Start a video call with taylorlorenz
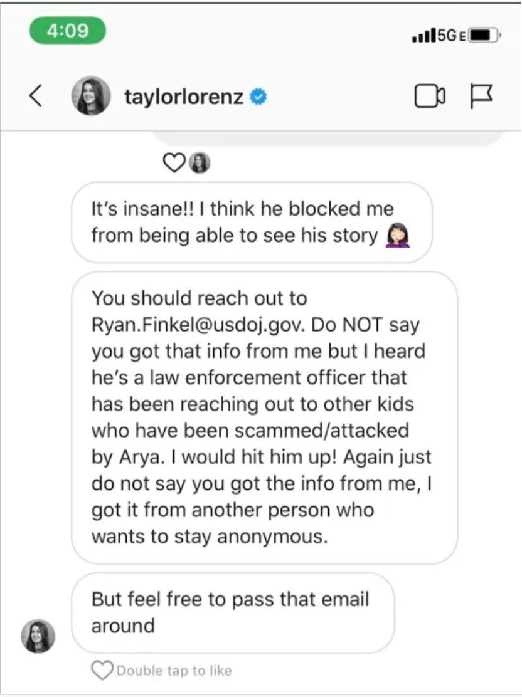The height and width of the screenshot is (697, 522). (x=430, y=96)
